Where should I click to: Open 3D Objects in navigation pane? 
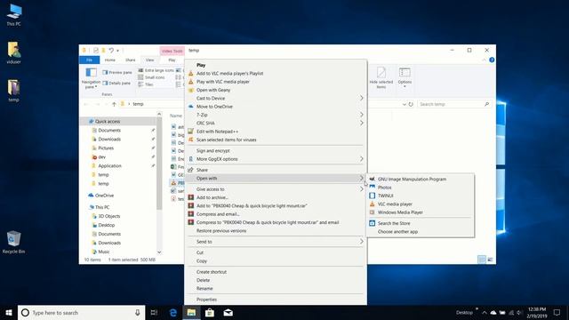click(x=108, y=216)
